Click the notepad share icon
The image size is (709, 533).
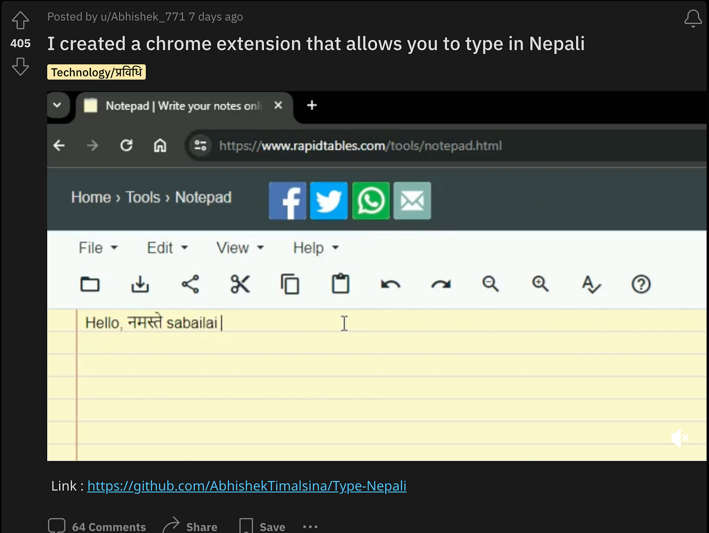pos(190,284)
